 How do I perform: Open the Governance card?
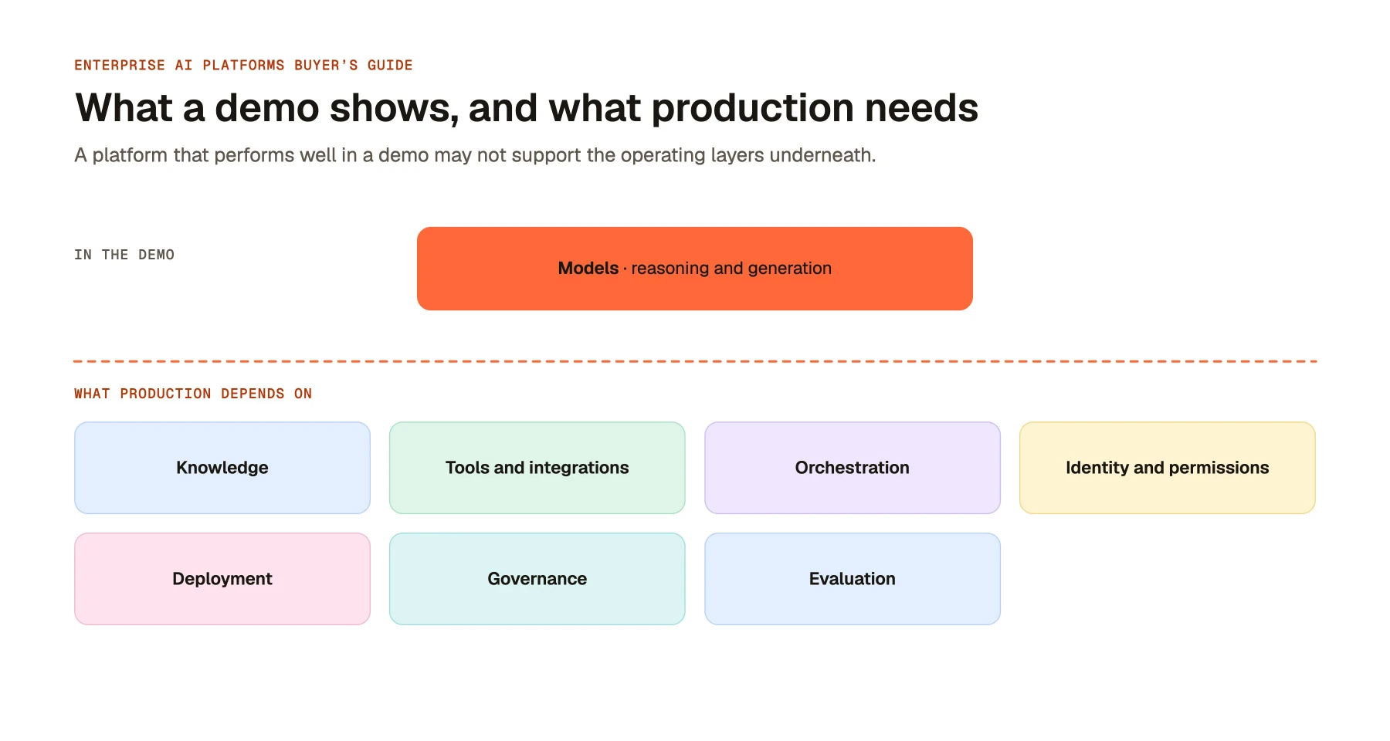click(537, 579)
